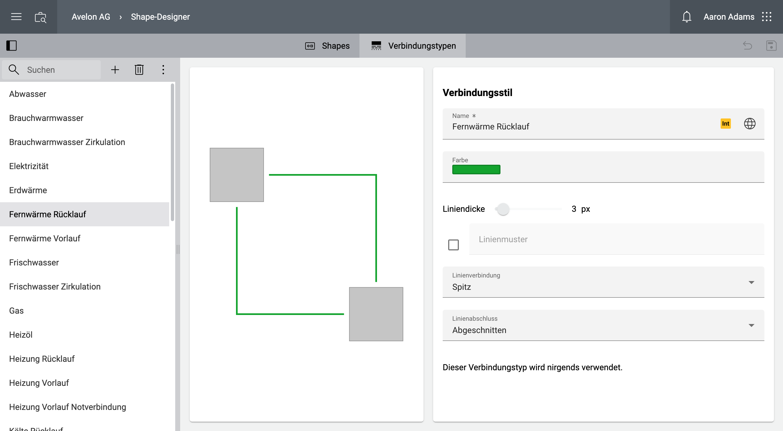Switch to the Shapes tab

[327, 45]
